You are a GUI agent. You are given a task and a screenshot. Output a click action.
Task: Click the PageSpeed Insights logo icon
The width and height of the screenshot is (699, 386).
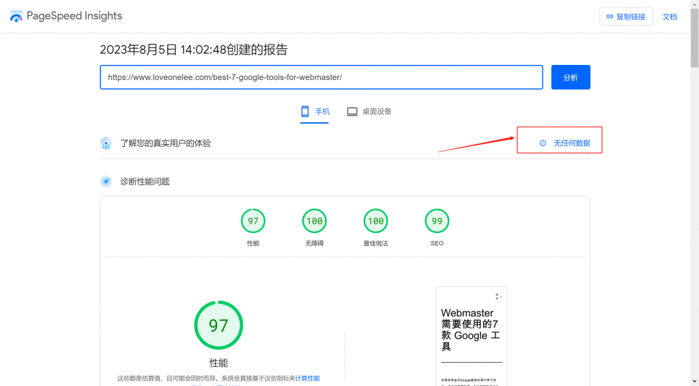[16, 16]
